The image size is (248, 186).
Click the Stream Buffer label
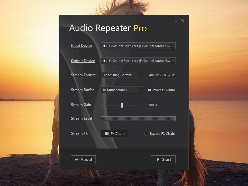[82, 90]
